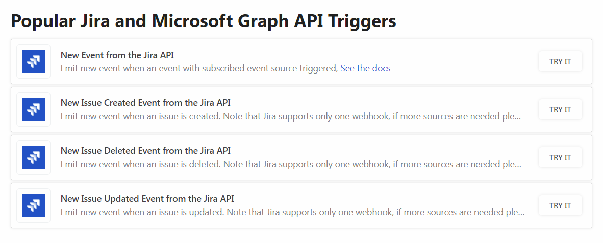Select the New Issue Deleted Event title
Image resolution: width=603 pixels, height=243 pixels.
tap(145, 151)
